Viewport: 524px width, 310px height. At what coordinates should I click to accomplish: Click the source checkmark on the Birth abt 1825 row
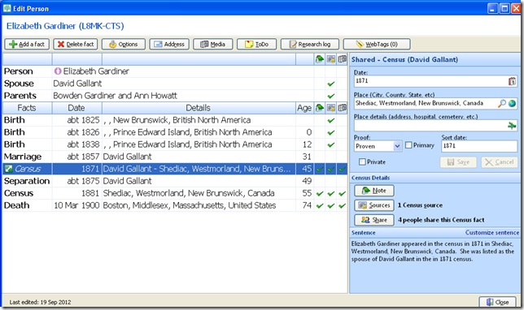point(331,120)
